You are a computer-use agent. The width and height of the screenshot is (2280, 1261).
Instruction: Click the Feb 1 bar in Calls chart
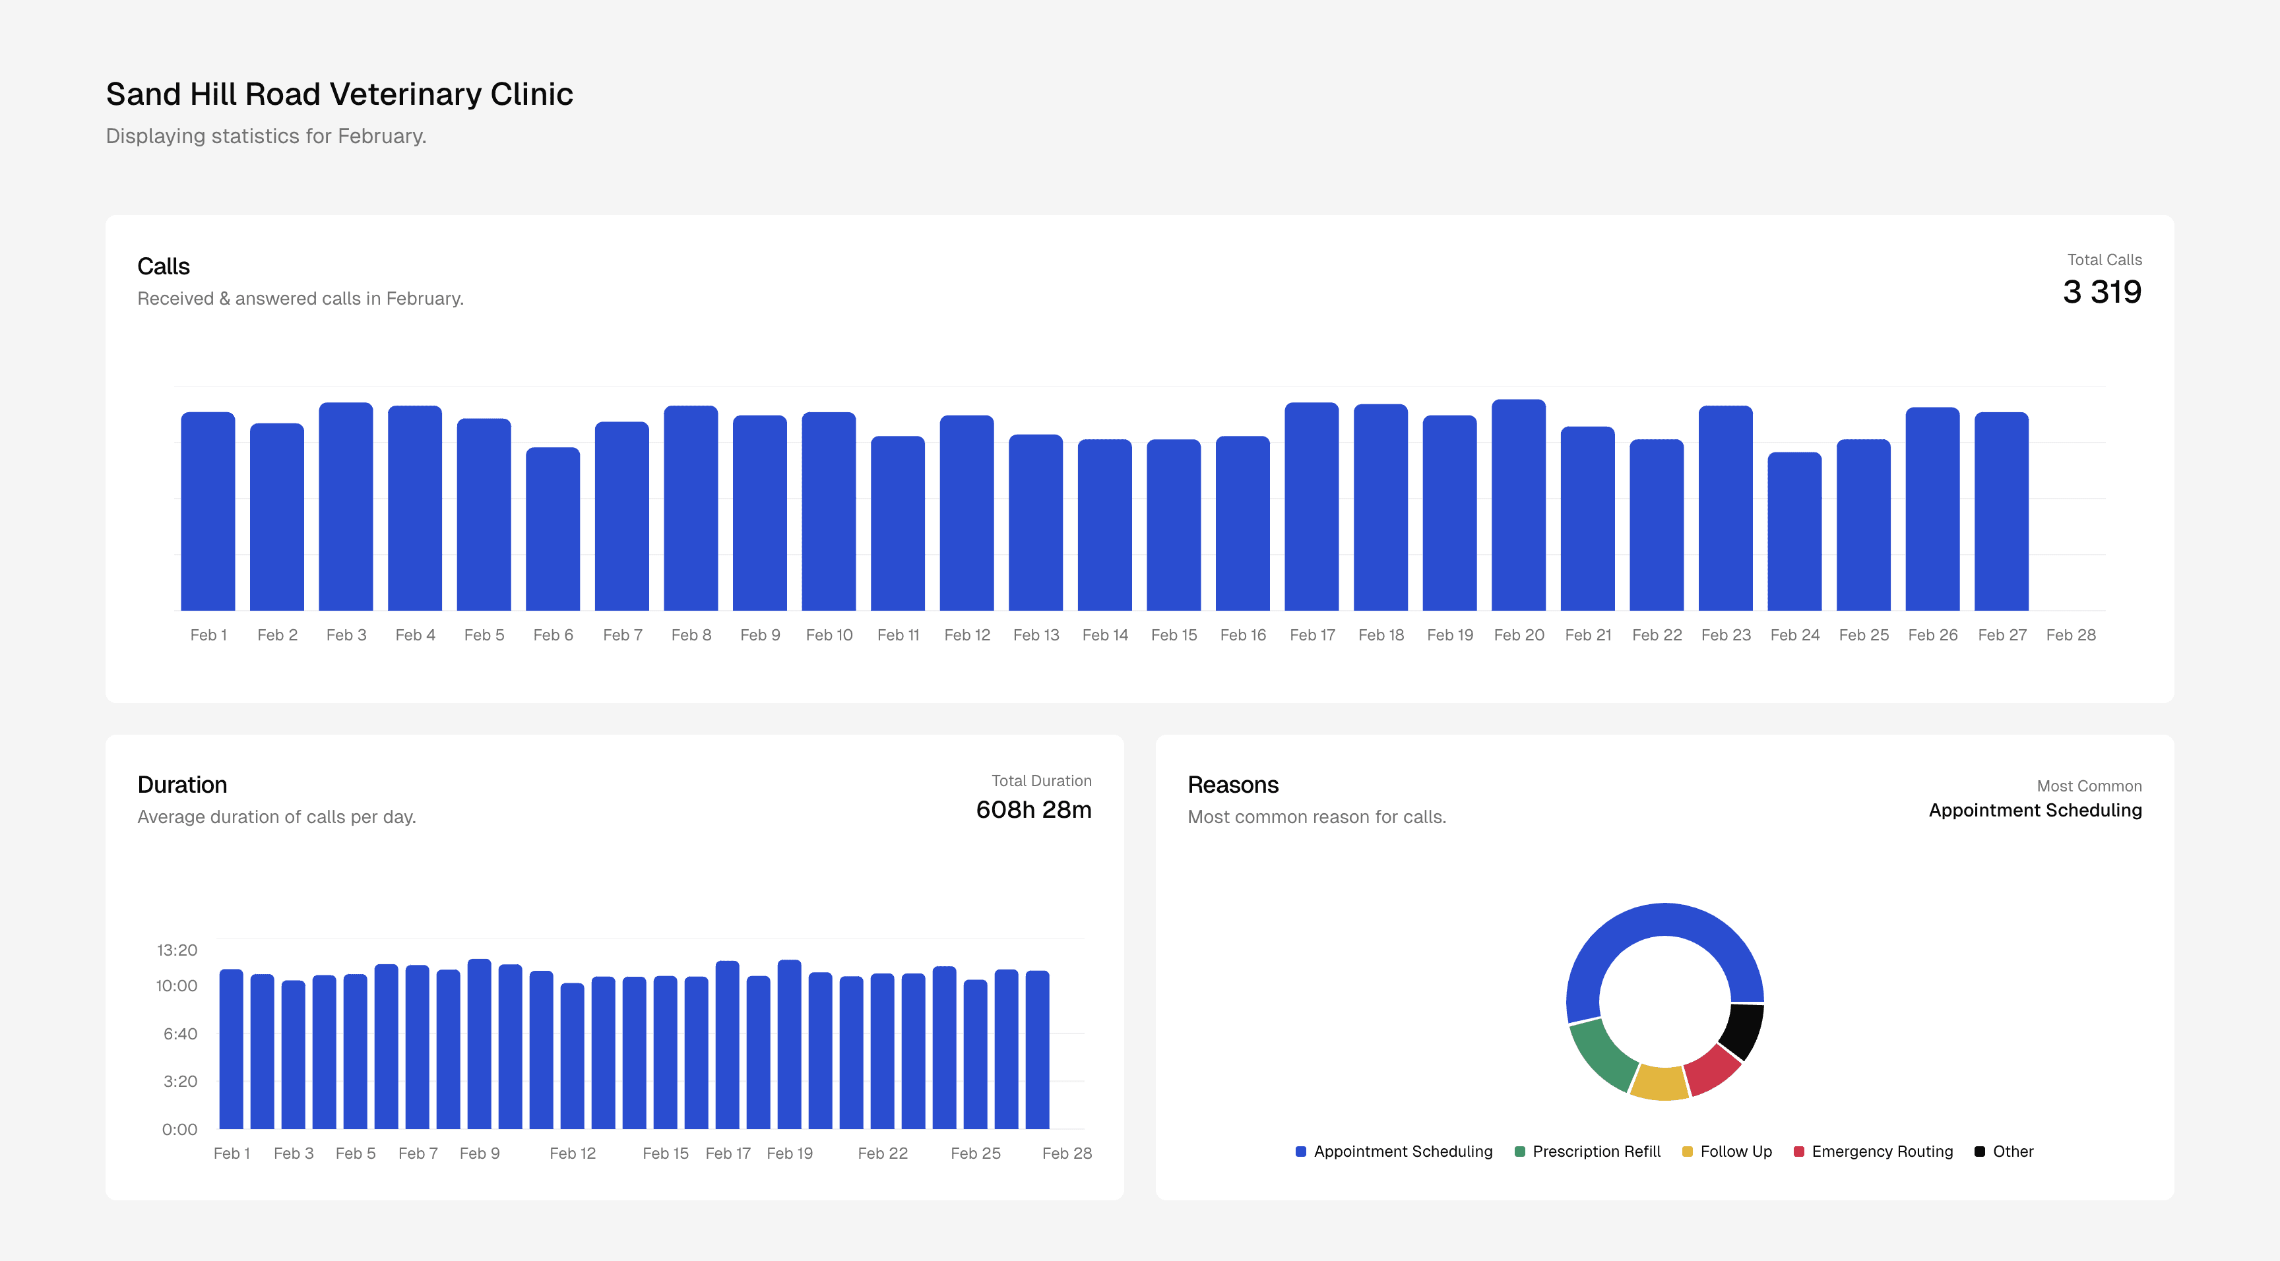208,510
